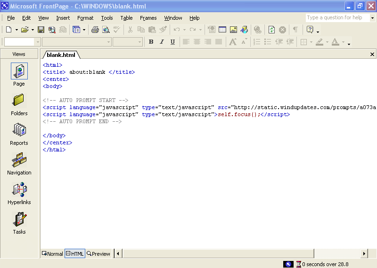Open the Outside Borders button
This screenshot has height=268, width=377.
click(303, 42)
